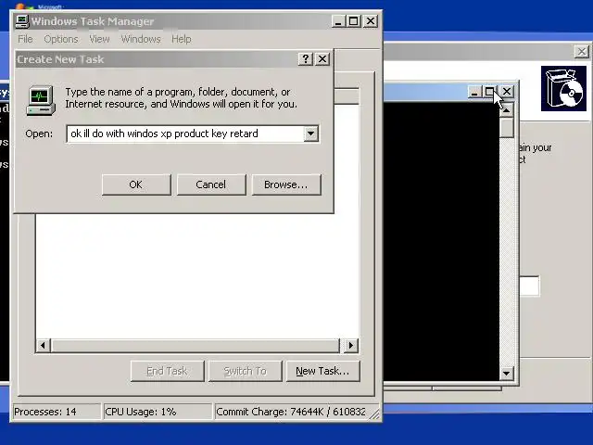This screenshot has width=593, height=445.
Task: Click the software box and CD icon
Action: pyautogui.click(x=563, y=89)
